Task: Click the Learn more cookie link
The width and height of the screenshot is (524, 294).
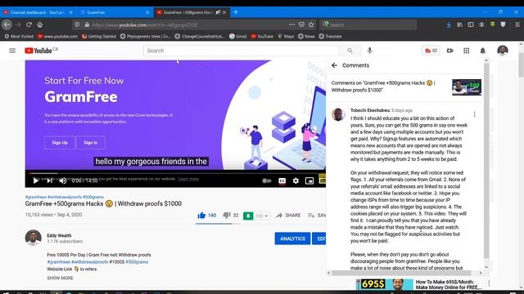Action: point(188,179)
